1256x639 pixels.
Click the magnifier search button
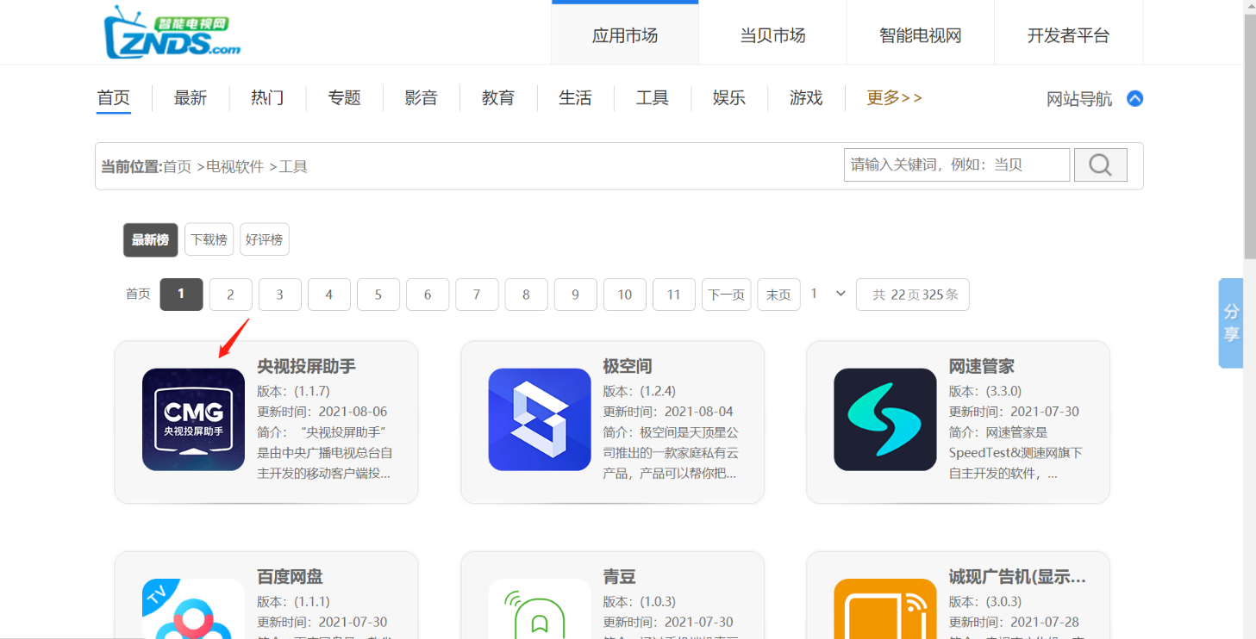pos(1100,164)
